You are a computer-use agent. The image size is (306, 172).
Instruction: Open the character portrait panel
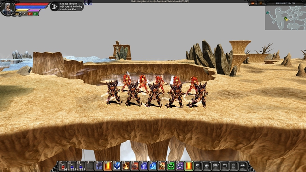(x=8, y=9)
